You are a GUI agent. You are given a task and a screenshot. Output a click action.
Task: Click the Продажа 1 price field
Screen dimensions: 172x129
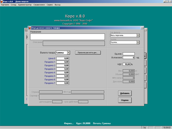click(63, 62)
